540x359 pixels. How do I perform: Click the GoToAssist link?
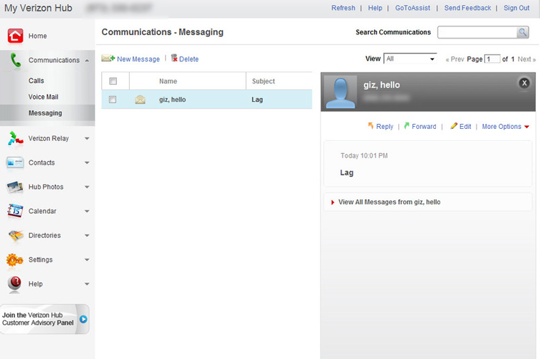tap(412, 8)
